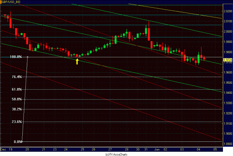Click the 1.9900 price axis label

pos(228,42)
